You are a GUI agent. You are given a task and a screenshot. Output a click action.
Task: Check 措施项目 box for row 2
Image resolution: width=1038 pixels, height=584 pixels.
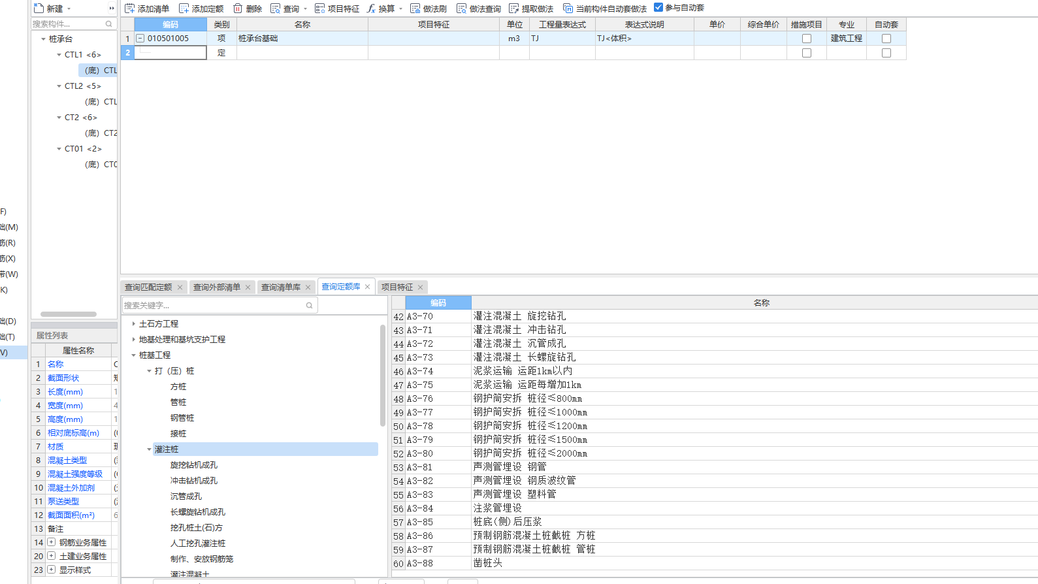[807, 53]
